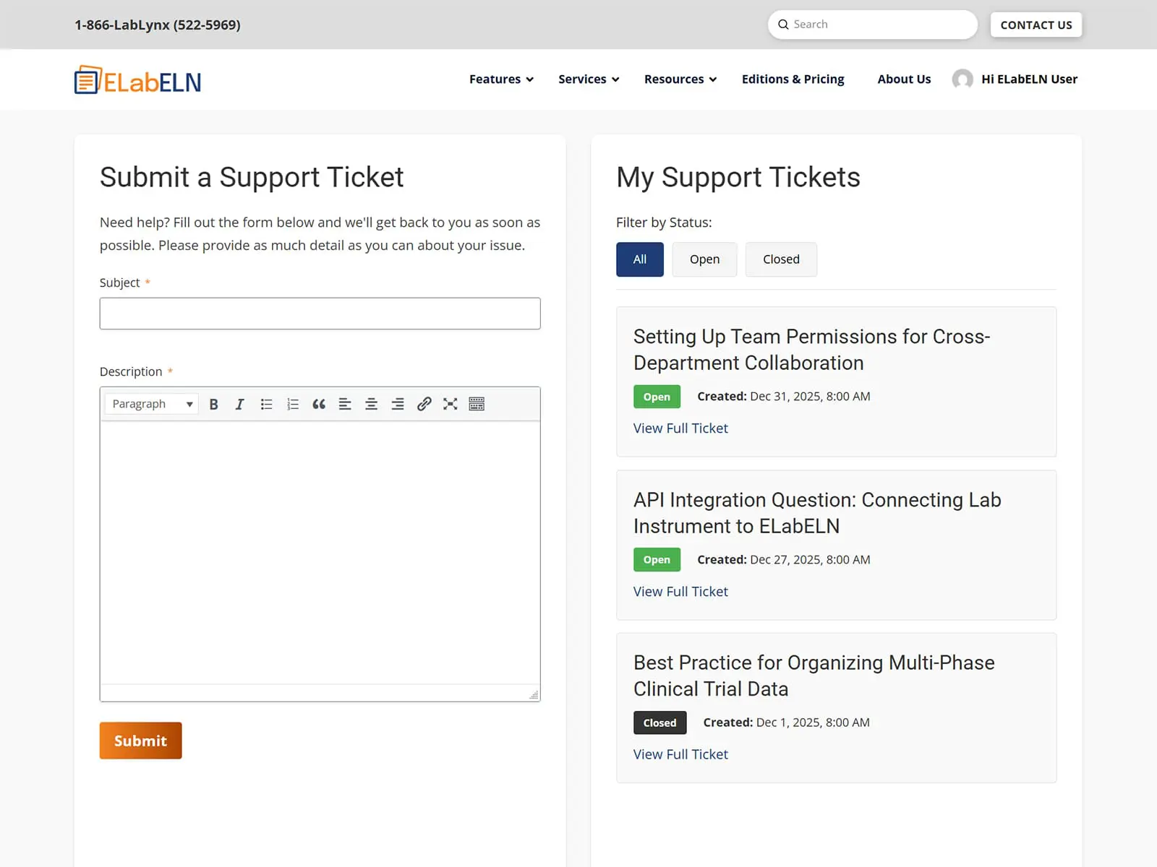Viewport: 1157px width, 867px height.
Task: Filter tickets by Closed status
Action: click(781, 259)
